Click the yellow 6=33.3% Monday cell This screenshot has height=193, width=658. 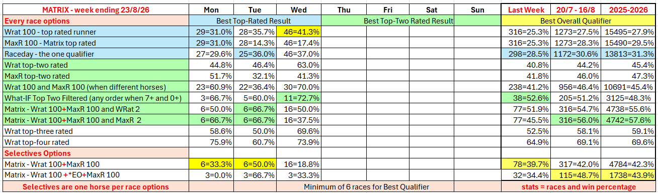211,164
